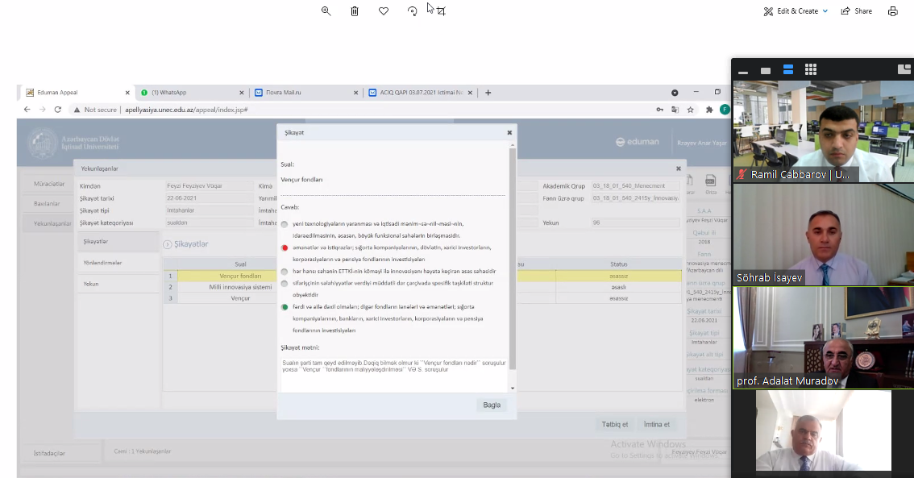Click the Not secure warning icon
This screenshot has height=478, width=914.
click(x=77, y=110)
